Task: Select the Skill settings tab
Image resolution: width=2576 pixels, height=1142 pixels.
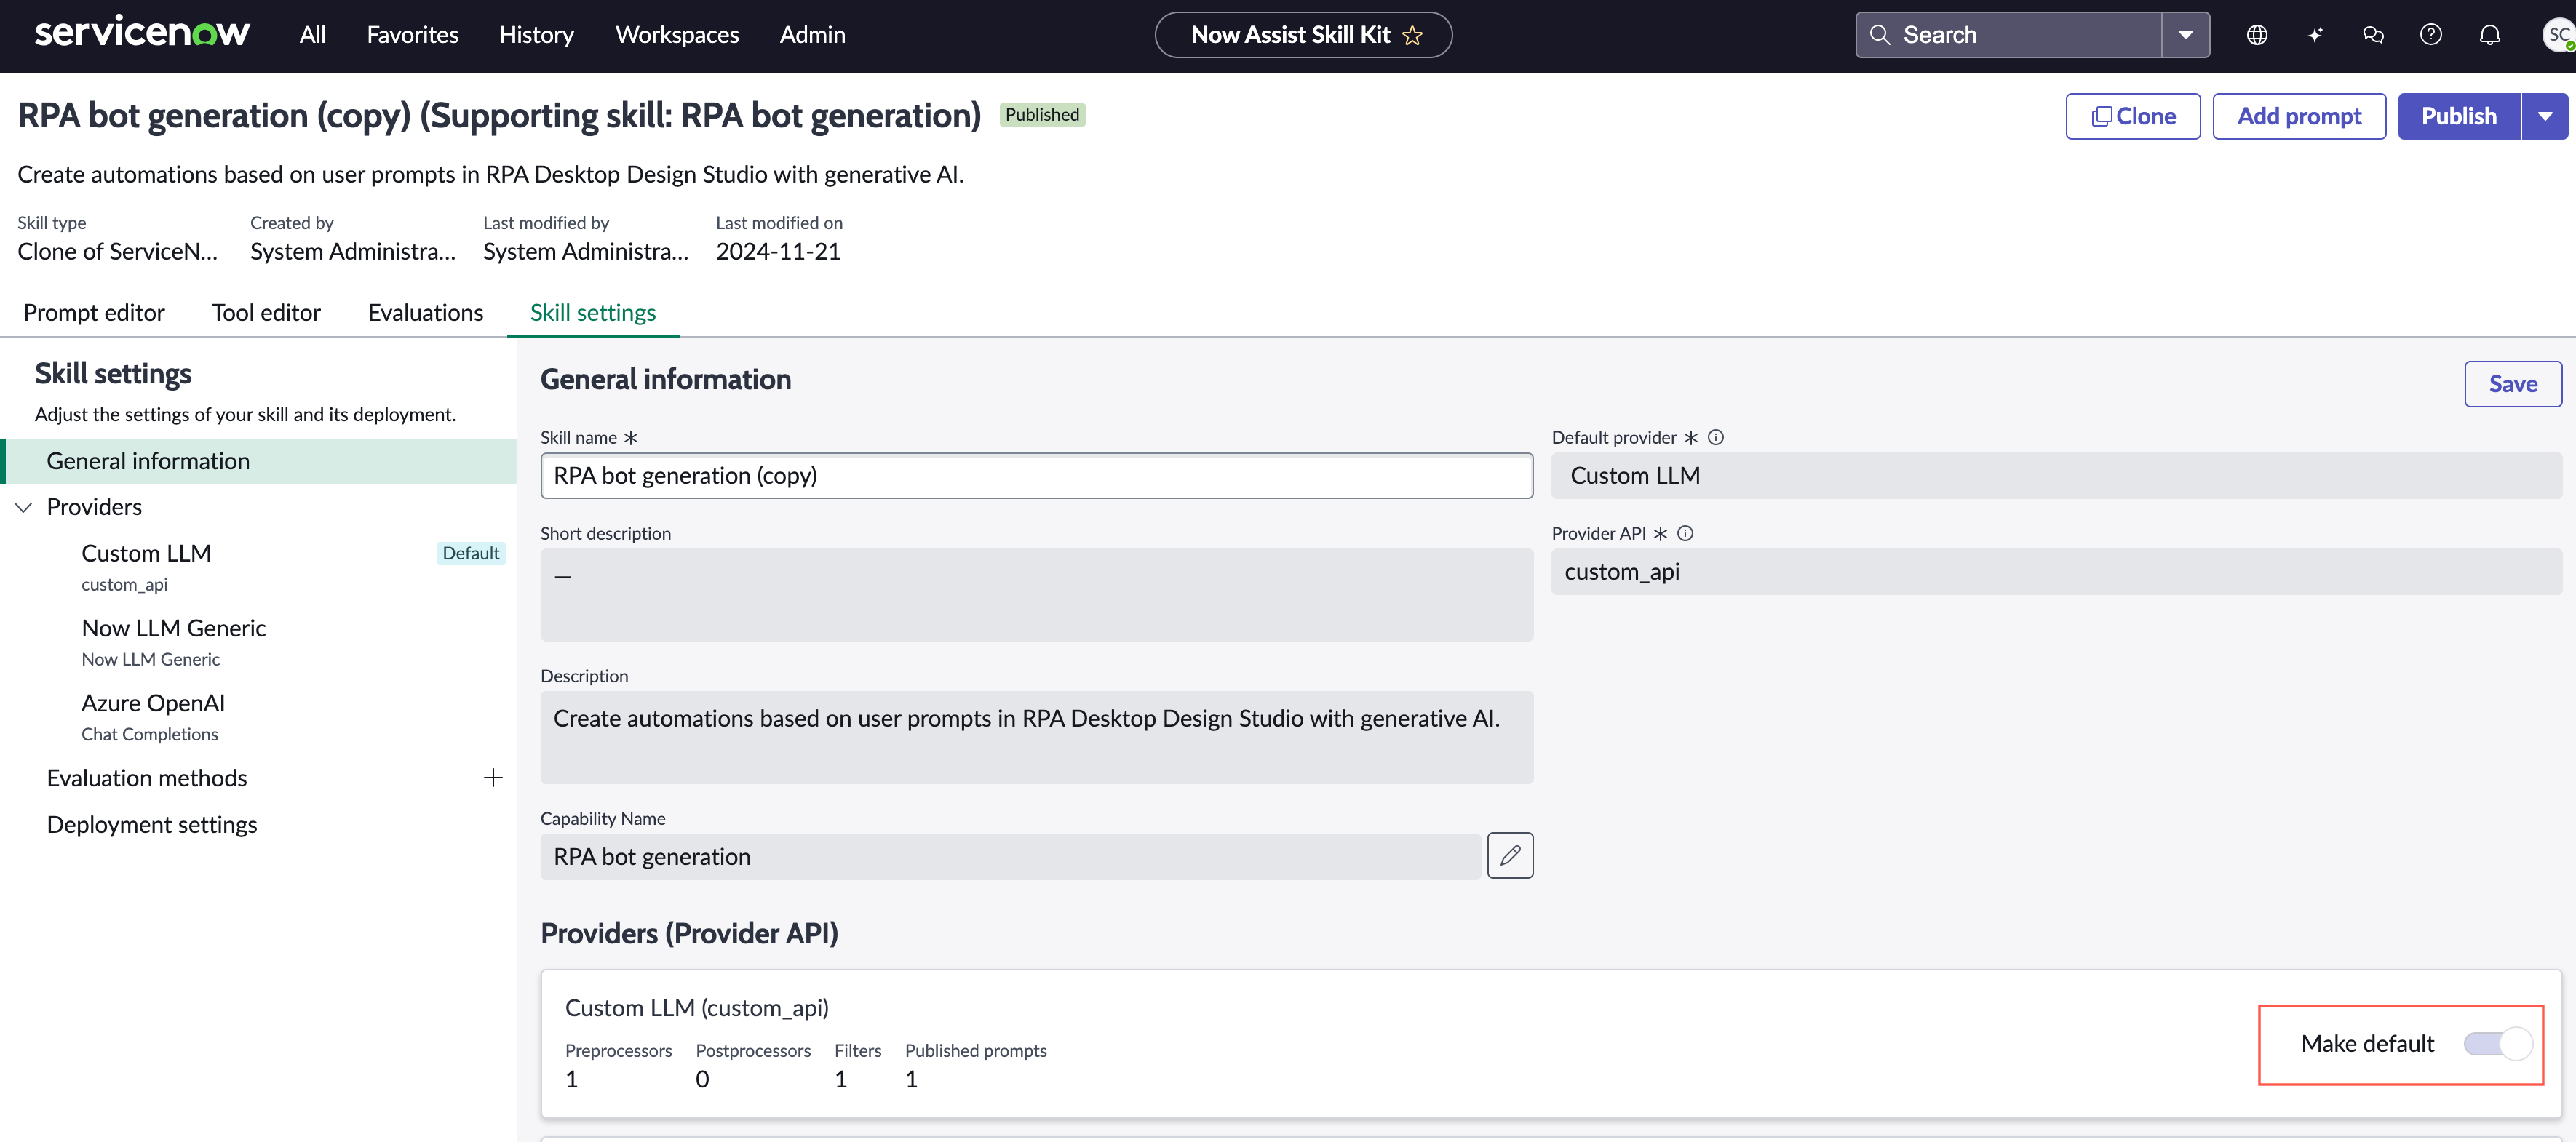Action: pos(593,312)
